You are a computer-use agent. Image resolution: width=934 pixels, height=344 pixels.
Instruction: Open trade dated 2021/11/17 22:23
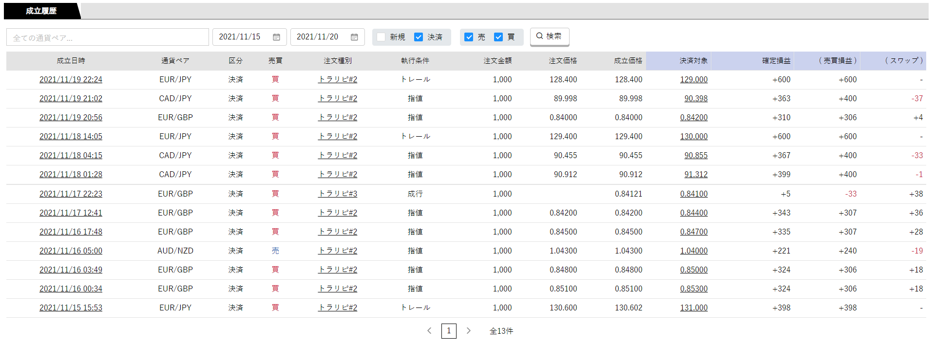click(71, 194)
